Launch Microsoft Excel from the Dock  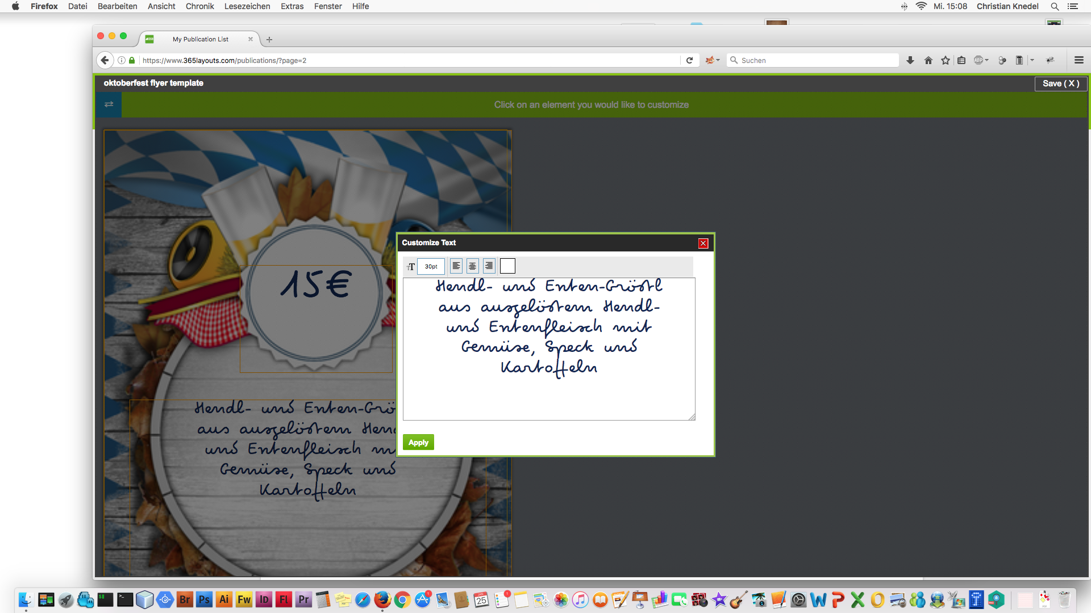click(x=857, y=600)
